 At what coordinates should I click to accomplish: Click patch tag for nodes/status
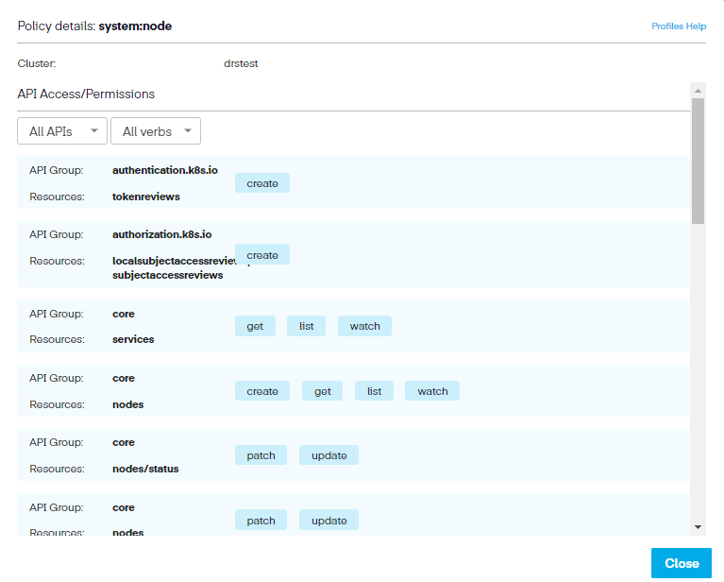tap(261, 455)
